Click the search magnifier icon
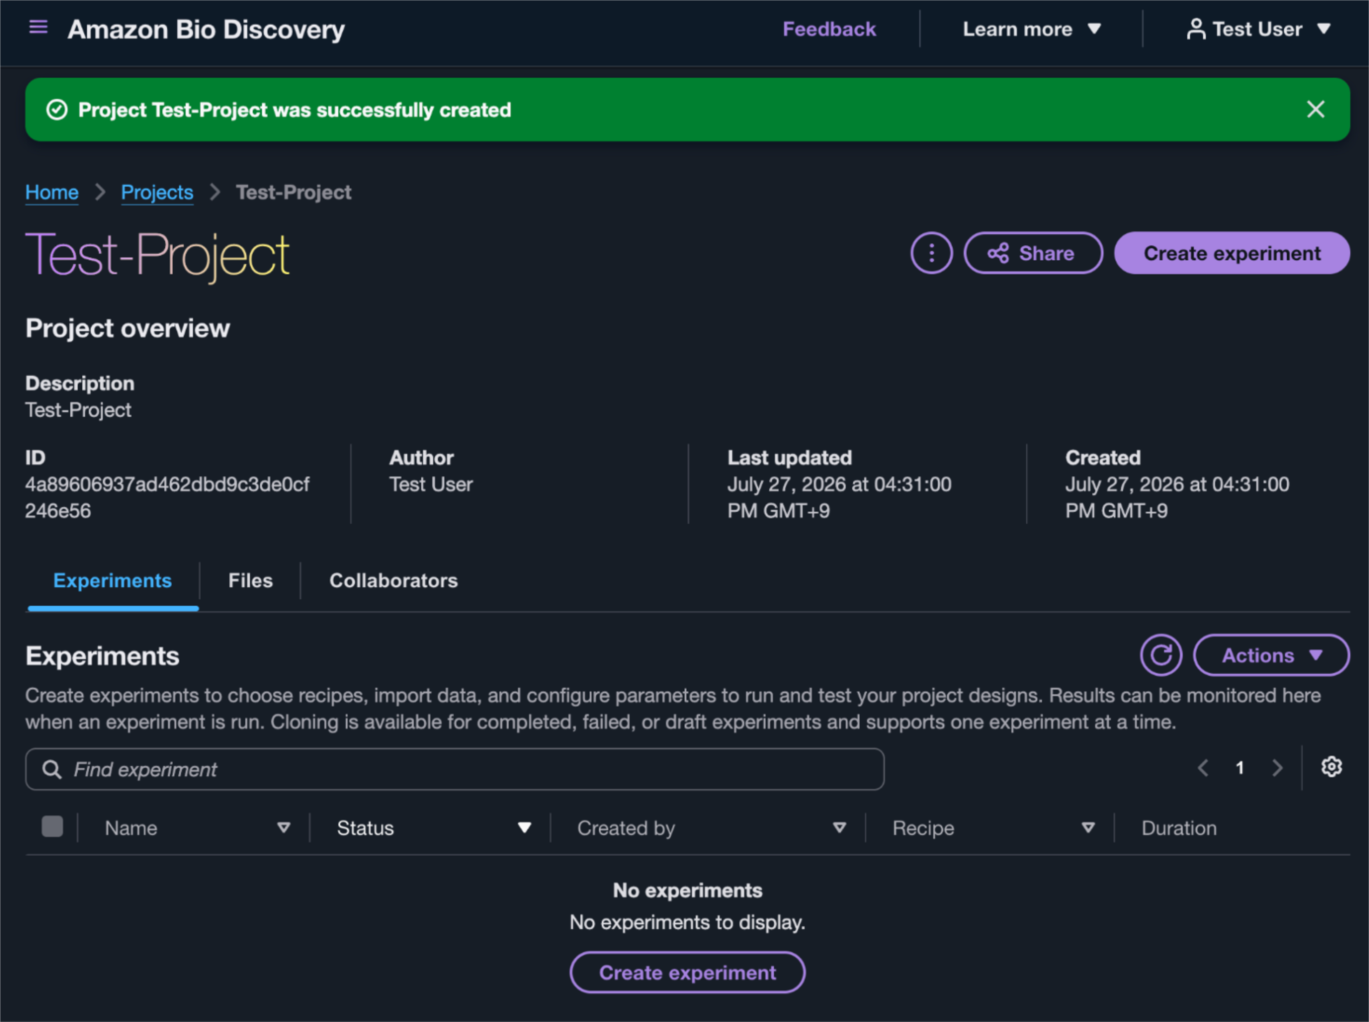The height and width of the screenshot is (1022, 1369). 52,770
